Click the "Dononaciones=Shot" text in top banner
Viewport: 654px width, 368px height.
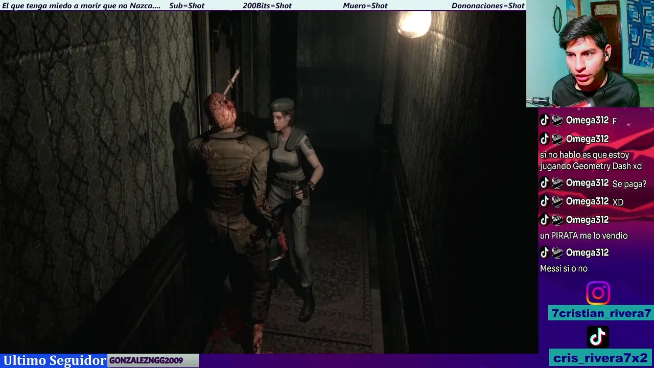(488, 6)
